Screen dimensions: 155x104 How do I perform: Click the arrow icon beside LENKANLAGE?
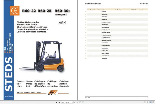86,25
